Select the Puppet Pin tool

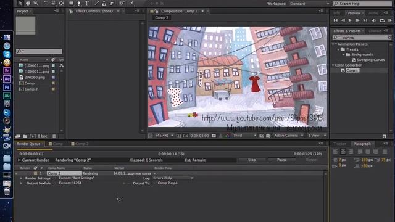pyautogui.click(x=132, y=3)
